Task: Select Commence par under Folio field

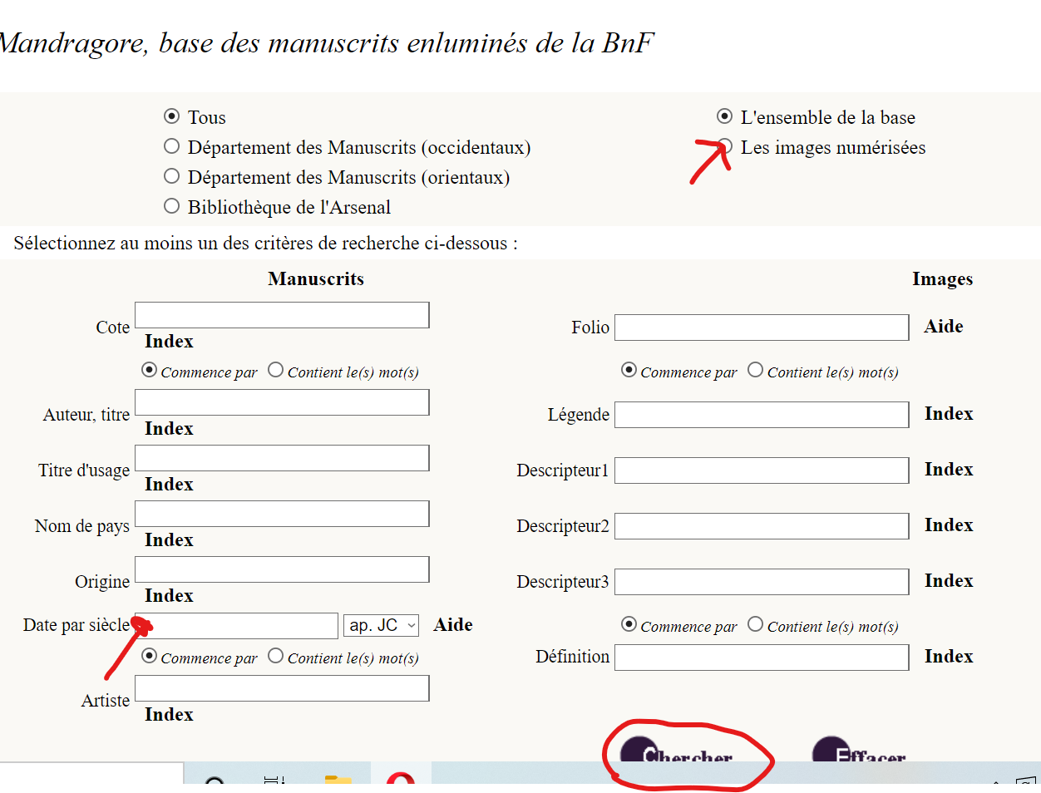Action: click(629, 370)
